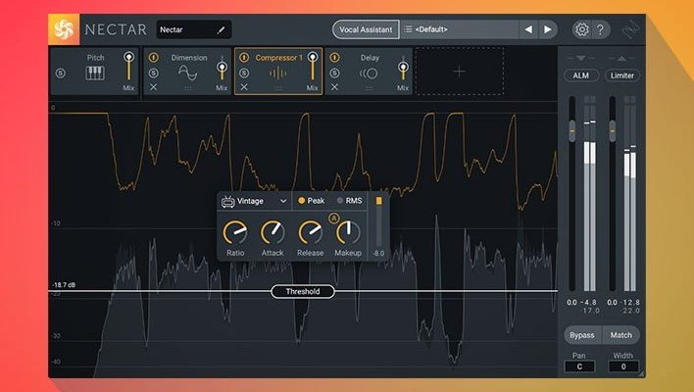Toggle power on the Dimension module
694x392 pixels.
click(x=153, y=58)
